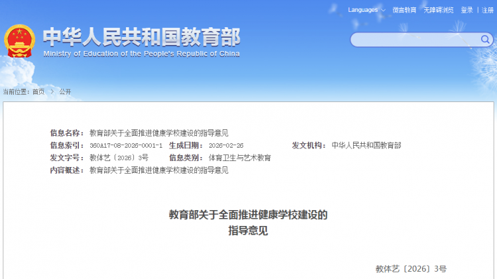Screen dimensions: 497x279
Task: Click the search magnifier icon
Action: tap(486, 40)
